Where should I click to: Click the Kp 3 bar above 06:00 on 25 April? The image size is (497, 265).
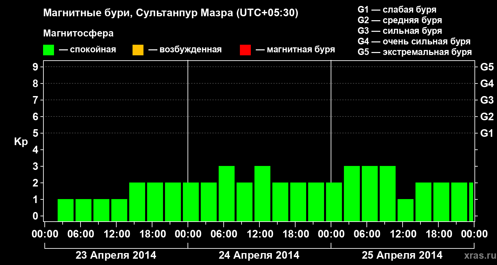370,193
